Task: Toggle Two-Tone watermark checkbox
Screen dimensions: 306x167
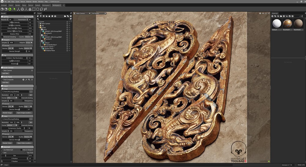Action: (26, 153)
